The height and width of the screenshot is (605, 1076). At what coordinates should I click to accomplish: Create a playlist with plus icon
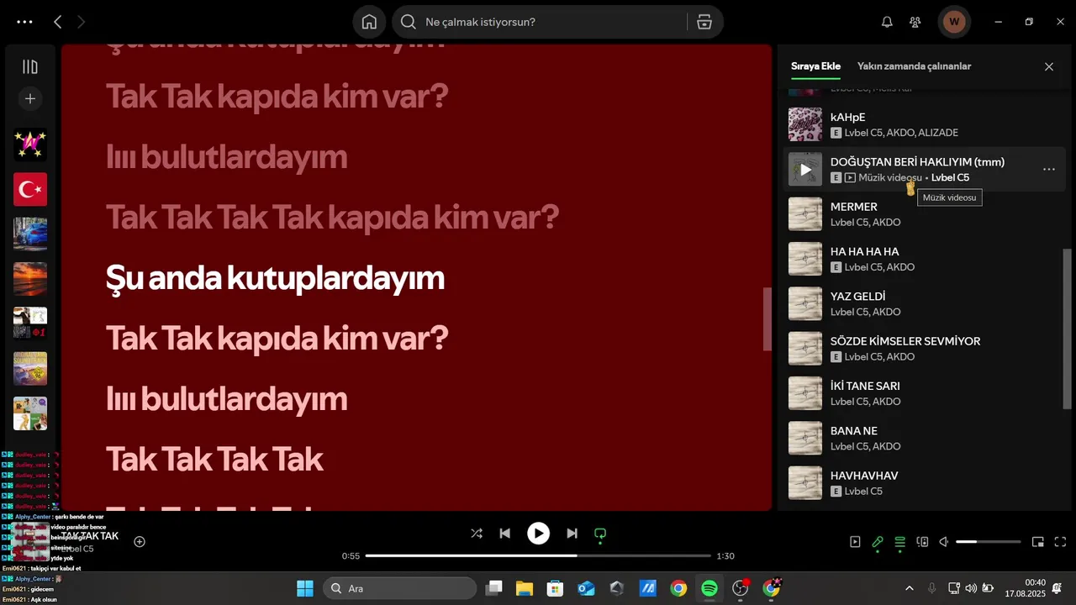[x=30, y=98]
